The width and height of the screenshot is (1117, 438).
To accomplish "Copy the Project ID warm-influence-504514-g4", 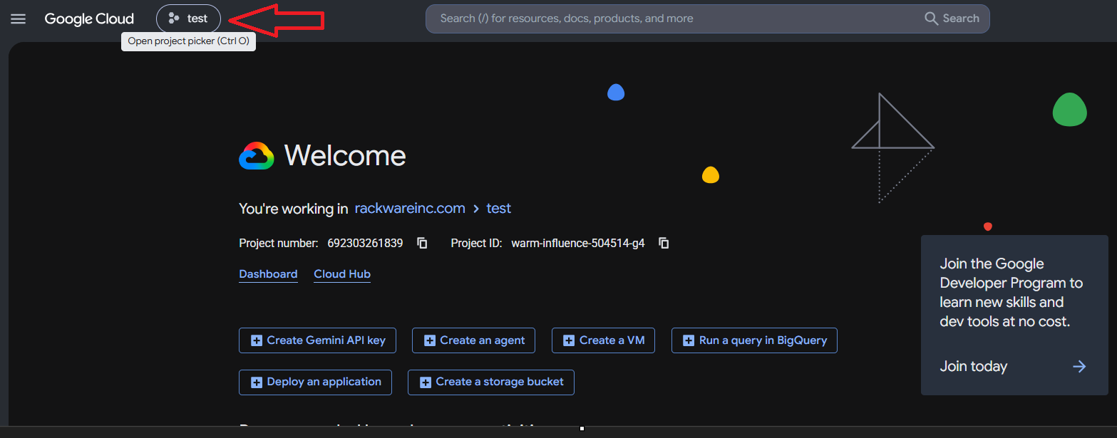I will 664,243.
